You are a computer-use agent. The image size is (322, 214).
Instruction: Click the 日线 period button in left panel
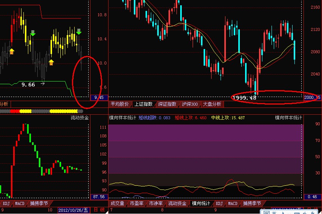click(100, 210)
